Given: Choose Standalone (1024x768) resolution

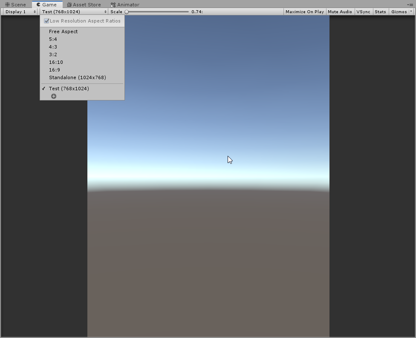Looking at the screenshot, I should [x=77, y=77].
